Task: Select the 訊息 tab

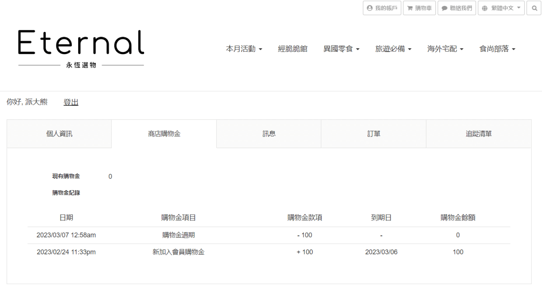Action: [269, 134]
